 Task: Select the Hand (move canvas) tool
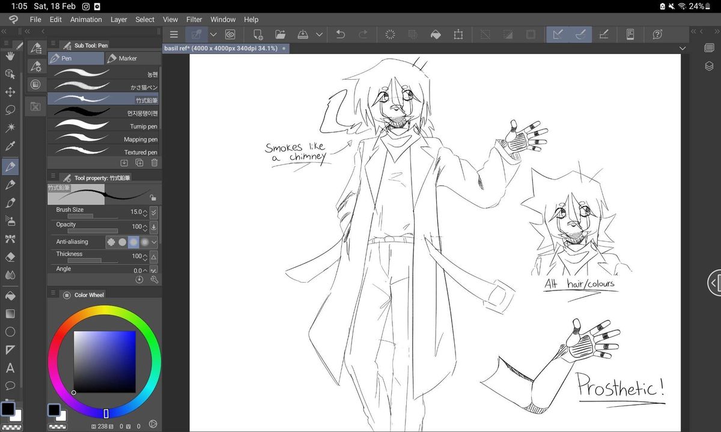(10, 56)
